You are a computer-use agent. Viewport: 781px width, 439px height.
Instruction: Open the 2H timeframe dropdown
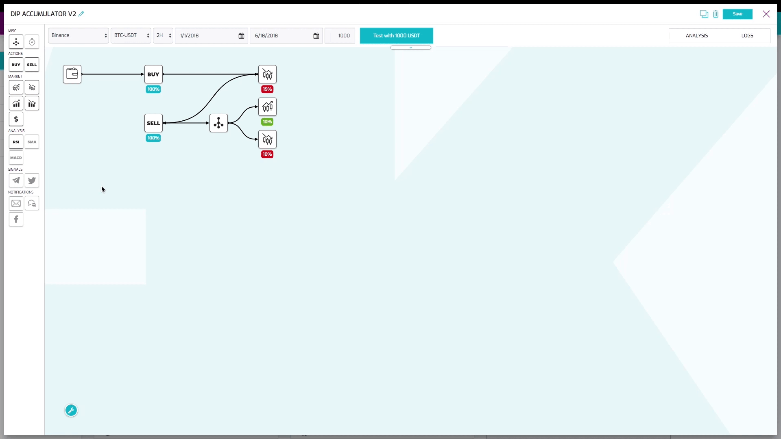click(163, 35)
